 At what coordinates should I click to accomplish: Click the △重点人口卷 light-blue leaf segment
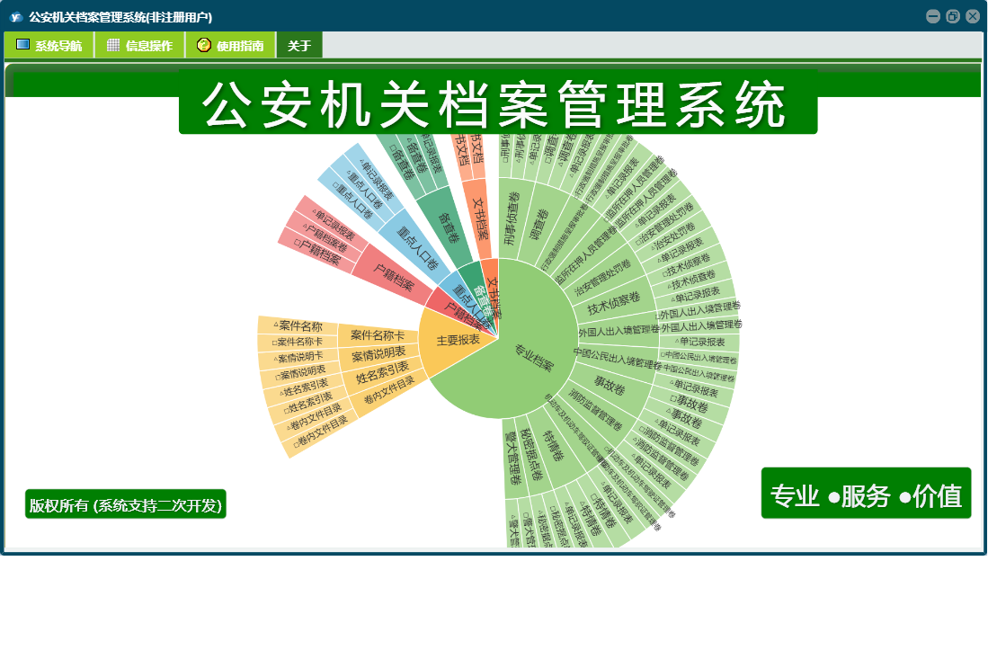pos(364,188)
